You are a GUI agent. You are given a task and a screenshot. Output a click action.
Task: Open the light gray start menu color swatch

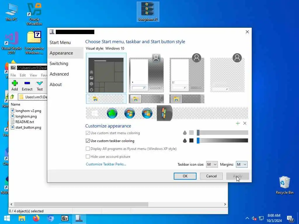(191, 133)
